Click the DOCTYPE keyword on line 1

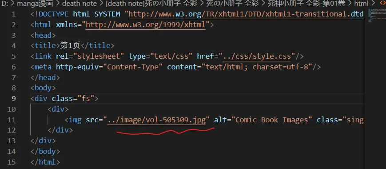click(x=54, y=14)
